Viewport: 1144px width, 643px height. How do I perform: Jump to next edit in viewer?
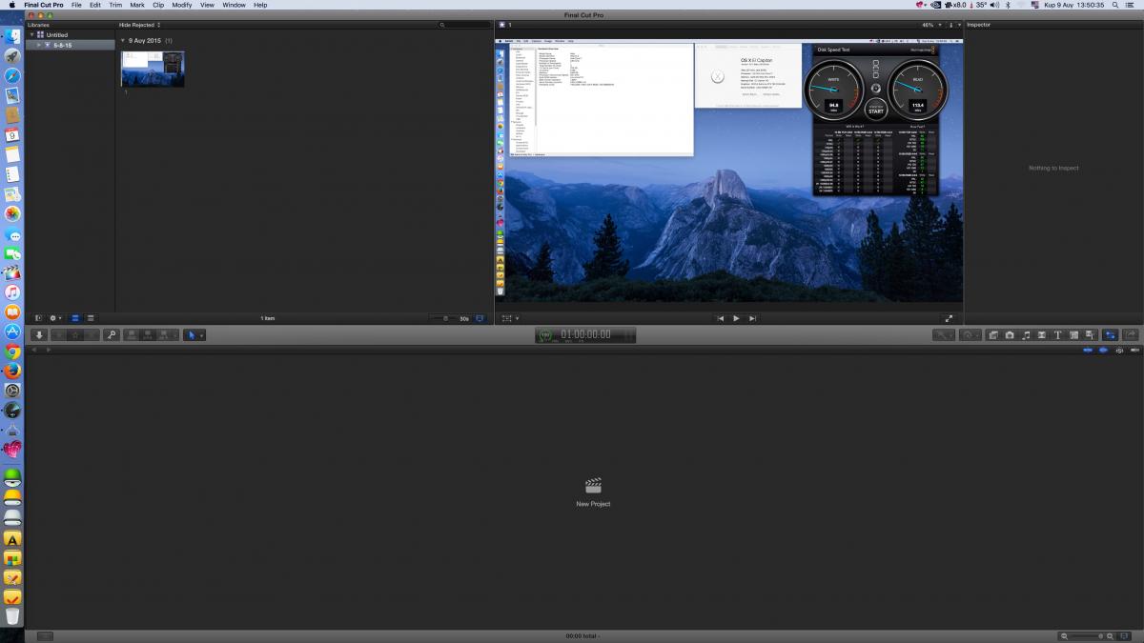[x=752, y=318]
